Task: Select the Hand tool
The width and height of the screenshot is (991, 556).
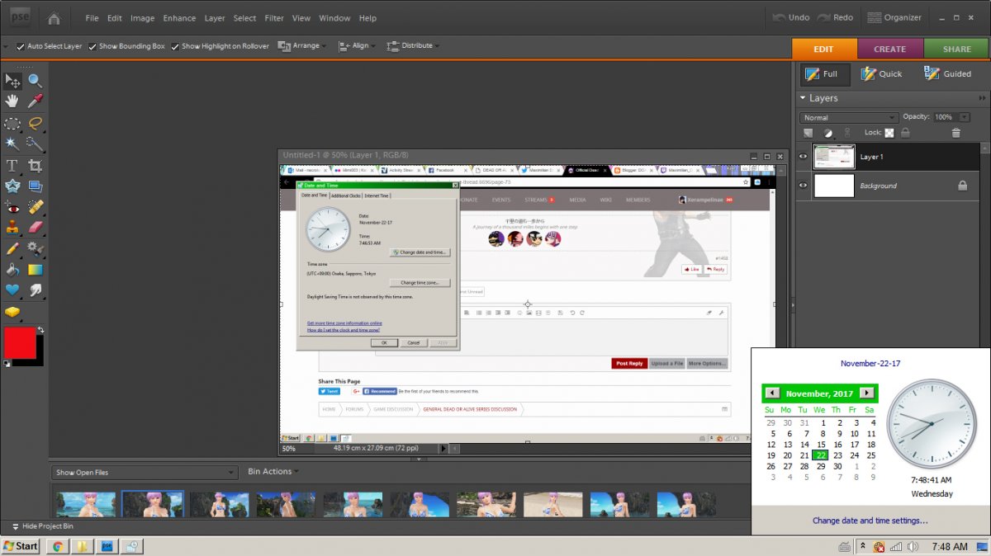Action: point(12,101)
